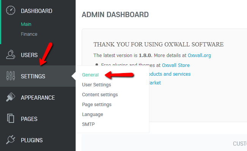Choose Language in Settings submenu

coord(93,114)
